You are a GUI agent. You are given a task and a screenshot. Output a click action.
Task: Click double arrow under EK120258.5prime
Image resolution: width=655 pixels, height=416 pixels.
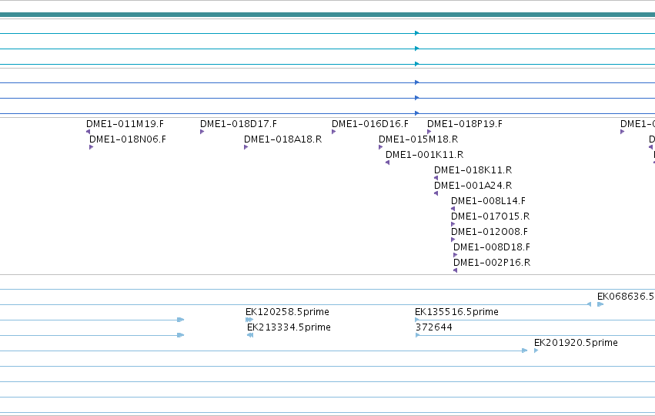pyautogui.click(x=249, y=320)
